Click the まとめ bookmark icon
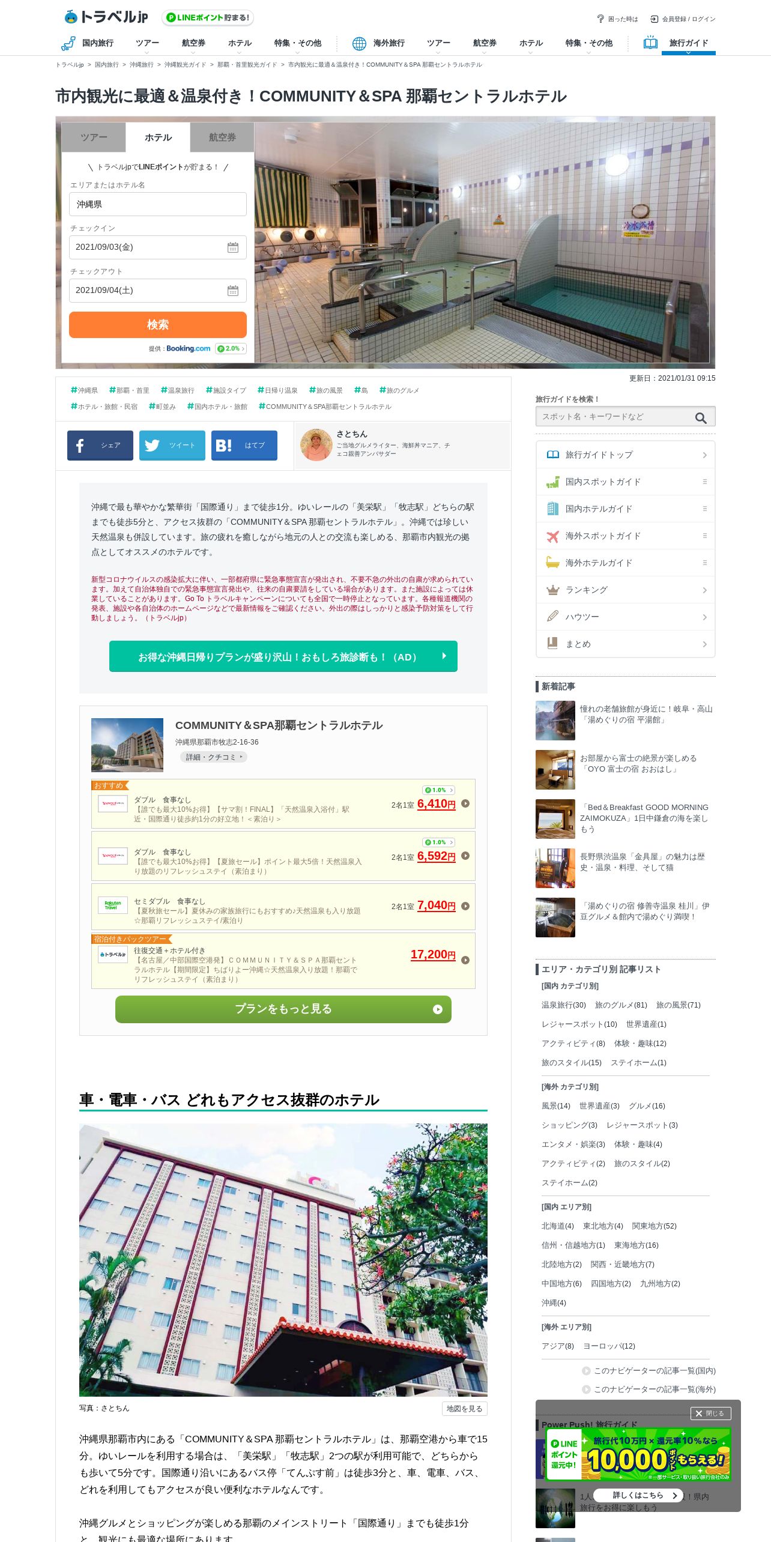 click(x=553, y=644)
